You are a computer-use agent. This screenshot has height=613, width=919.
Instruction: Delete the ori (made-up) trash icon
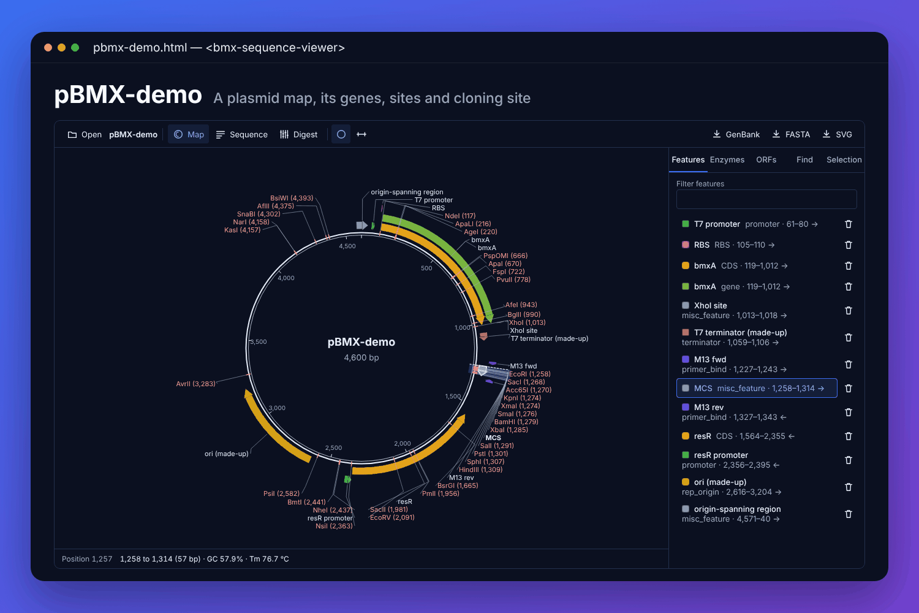849,487
